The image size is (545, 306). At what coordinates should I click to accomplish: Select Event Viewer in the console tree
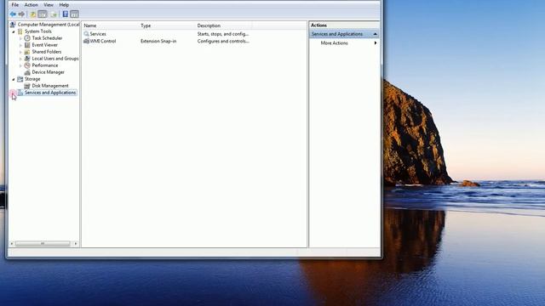coord(45,45)
